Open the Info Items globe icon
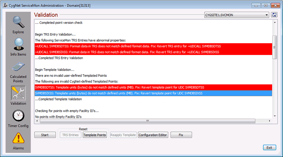 click(x=19, y=44)
